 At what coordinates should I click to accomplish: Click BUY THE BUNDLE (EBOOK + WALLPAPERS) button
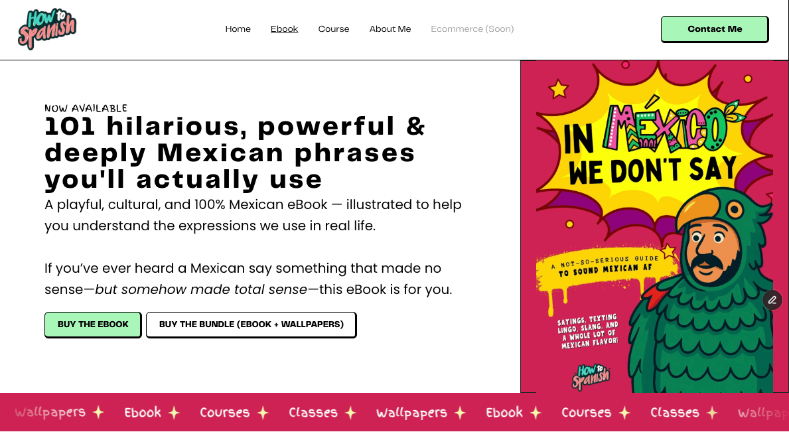(x=251, y=324)
